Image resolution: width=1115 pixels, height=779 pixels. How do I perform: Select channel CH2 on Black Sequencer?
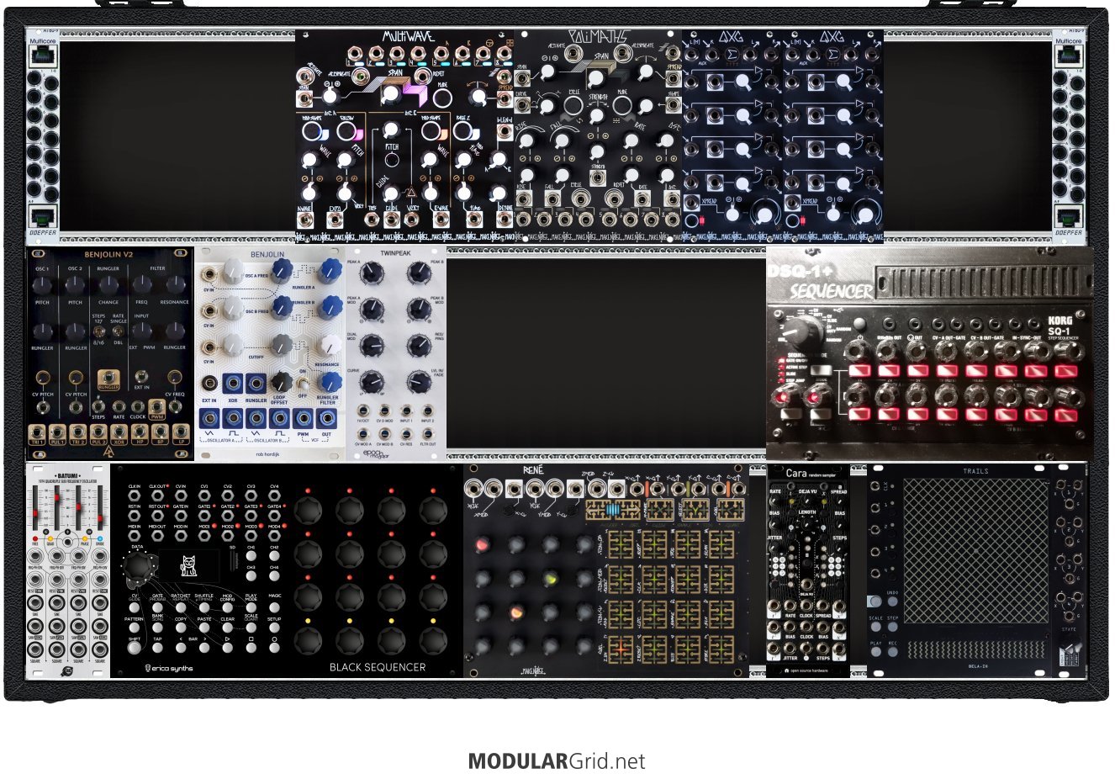pyautogui.click(x=274, y=558)
